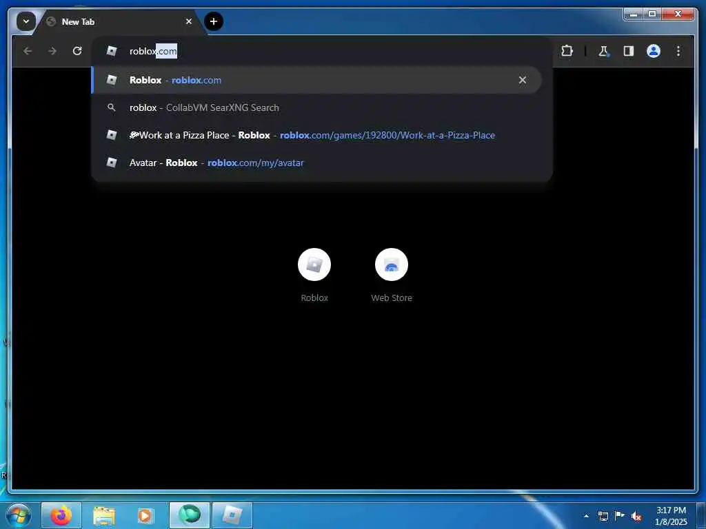Viewport: 706px width, 529px height.
Task: Toggle the side panel icon
Action: (x=629, y=51)
